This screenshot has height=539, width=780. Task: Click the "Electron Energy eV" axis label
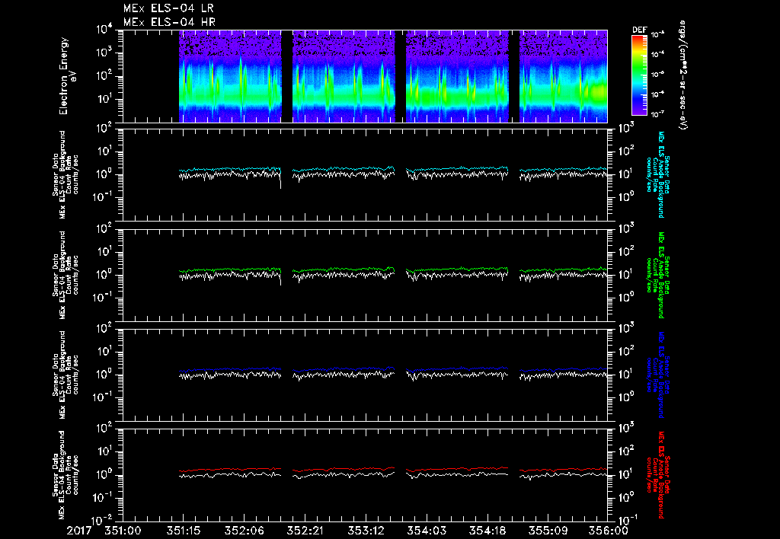tap(67, 76)
